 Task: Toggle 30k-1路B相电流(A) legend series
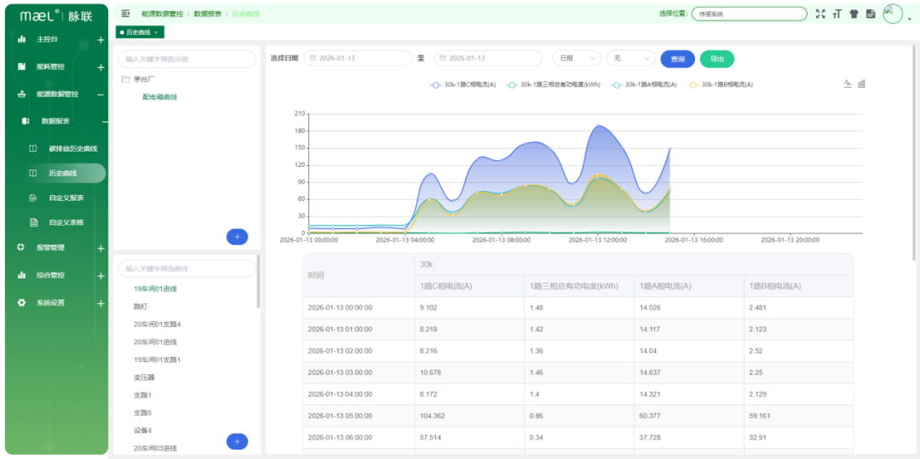[x=720, y=84]
